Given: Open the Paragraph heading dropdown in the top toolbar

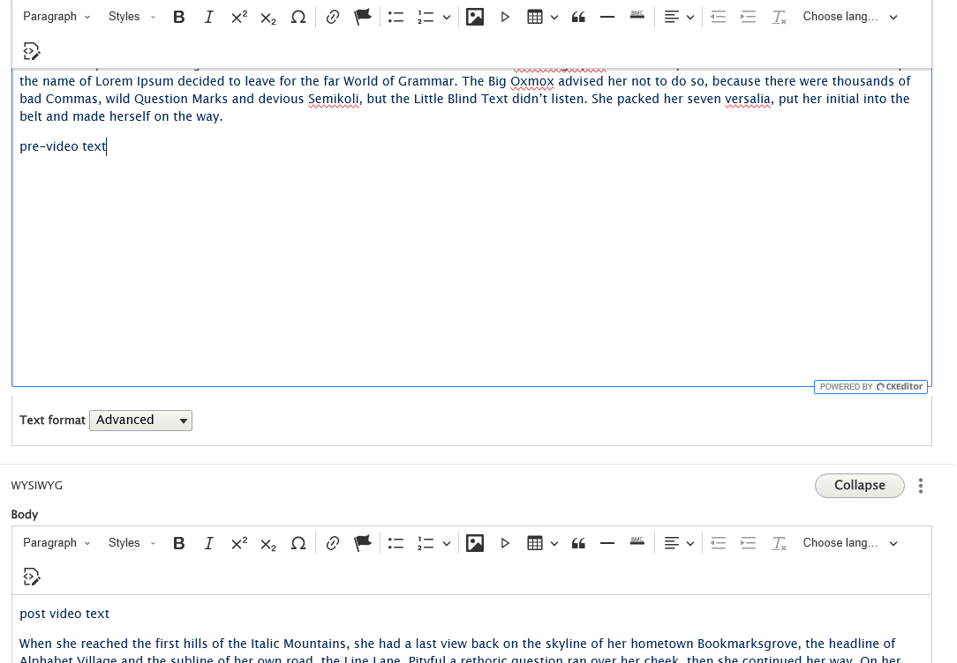Looking at the screenshot, I should click(57, 17).
